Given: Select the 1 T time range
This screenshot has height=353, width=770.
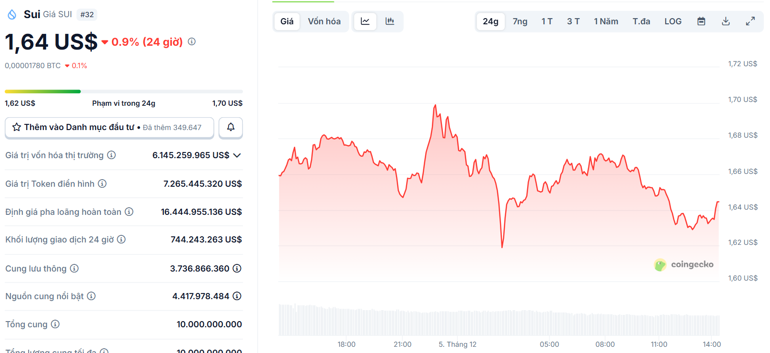Looking at the screenshot, I should [x=547, y=21].
